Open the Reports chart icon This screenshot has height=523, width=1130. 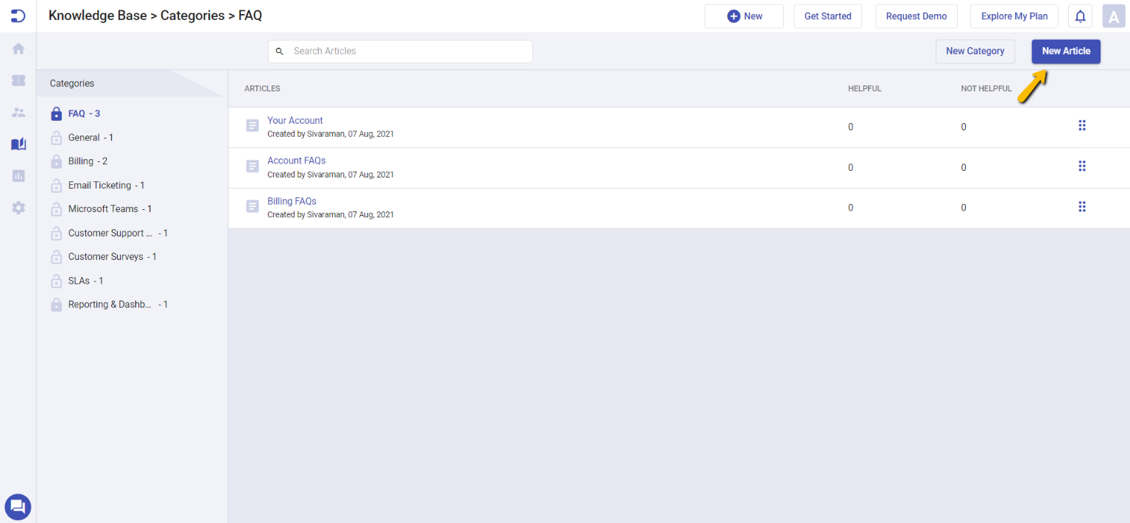[x=18, y=175]
